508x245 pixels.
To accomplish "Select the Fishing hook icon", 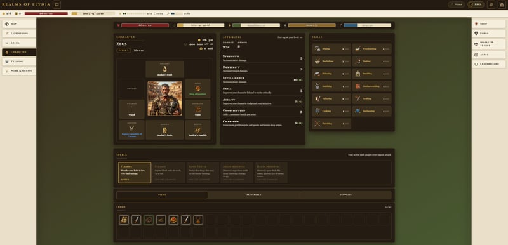I will (x=358, y=61).
